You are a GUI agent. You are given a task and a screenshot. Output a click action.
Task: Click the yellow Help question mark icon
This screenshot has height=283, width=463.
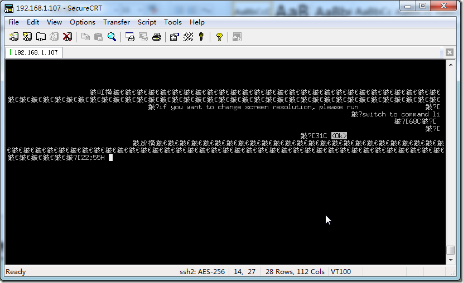[219, 37]
